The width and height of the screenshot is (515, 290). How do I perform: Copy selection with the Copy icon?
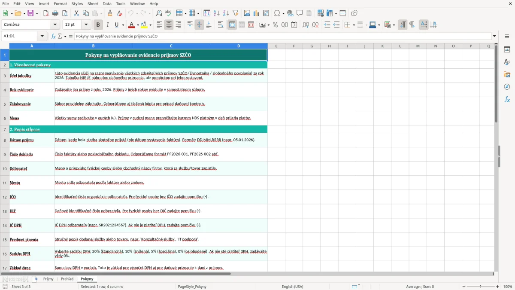click(x=86, y=13)
